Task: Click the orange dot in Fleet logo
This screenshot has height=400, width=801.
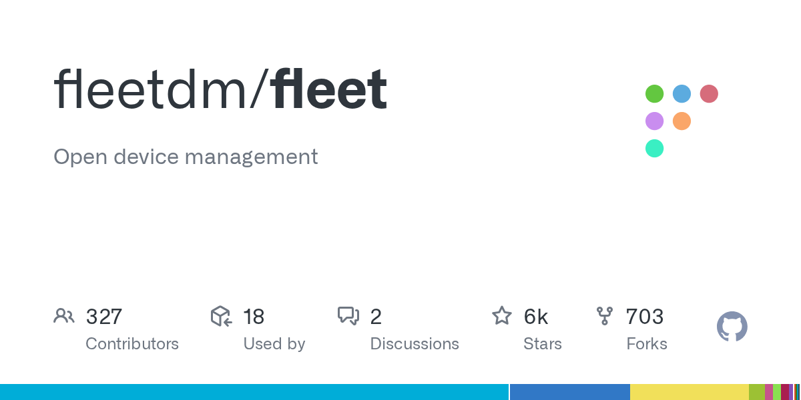Action: 682,121
